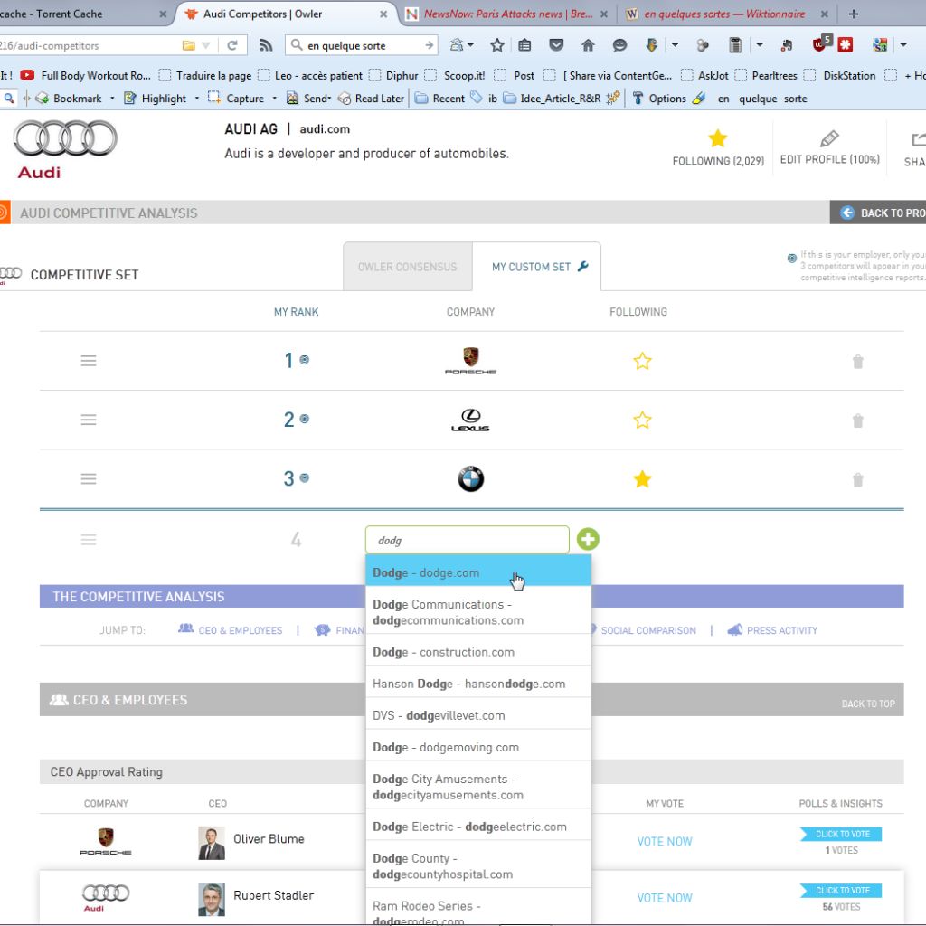Open the URL bar history dropdown arrow
This screenshot has width=926, height=926.
pos(205,45)
